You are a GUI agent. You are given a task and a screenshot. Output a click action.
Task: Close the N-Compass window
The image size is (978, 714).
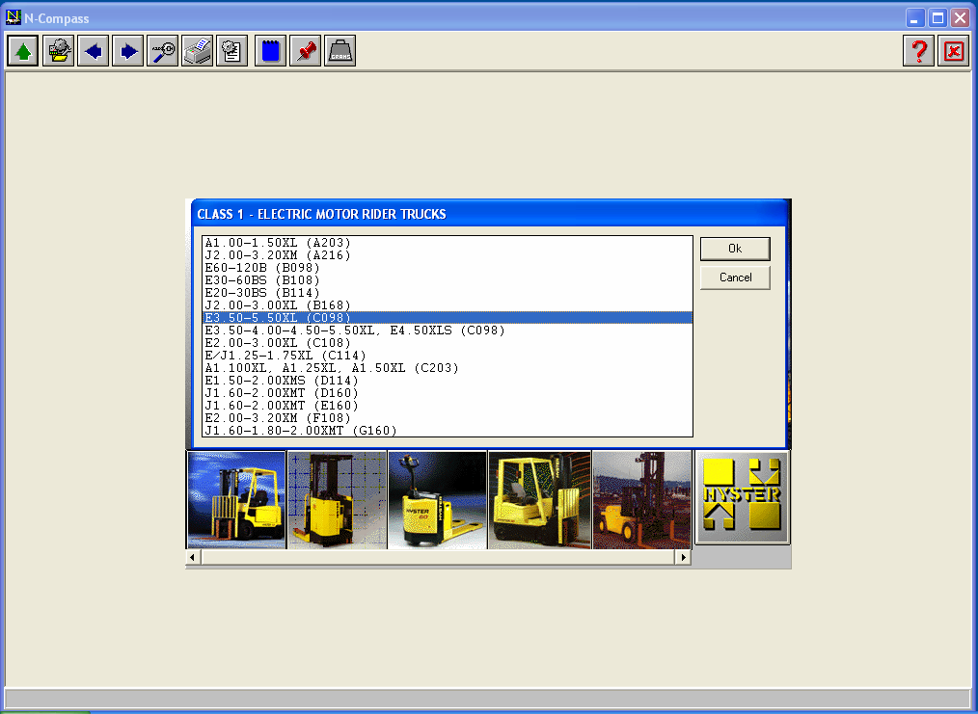point(960,18)
